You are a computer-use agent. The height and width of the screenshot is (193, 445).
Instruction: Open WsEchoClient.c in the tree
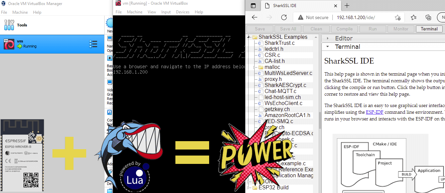click(283, 103)
